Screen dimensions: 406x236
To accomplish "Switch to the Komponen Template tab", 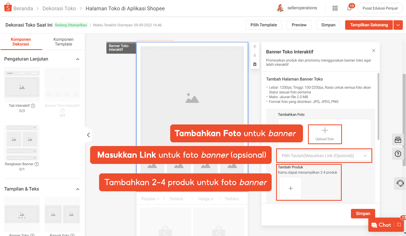I will point(63,42).
